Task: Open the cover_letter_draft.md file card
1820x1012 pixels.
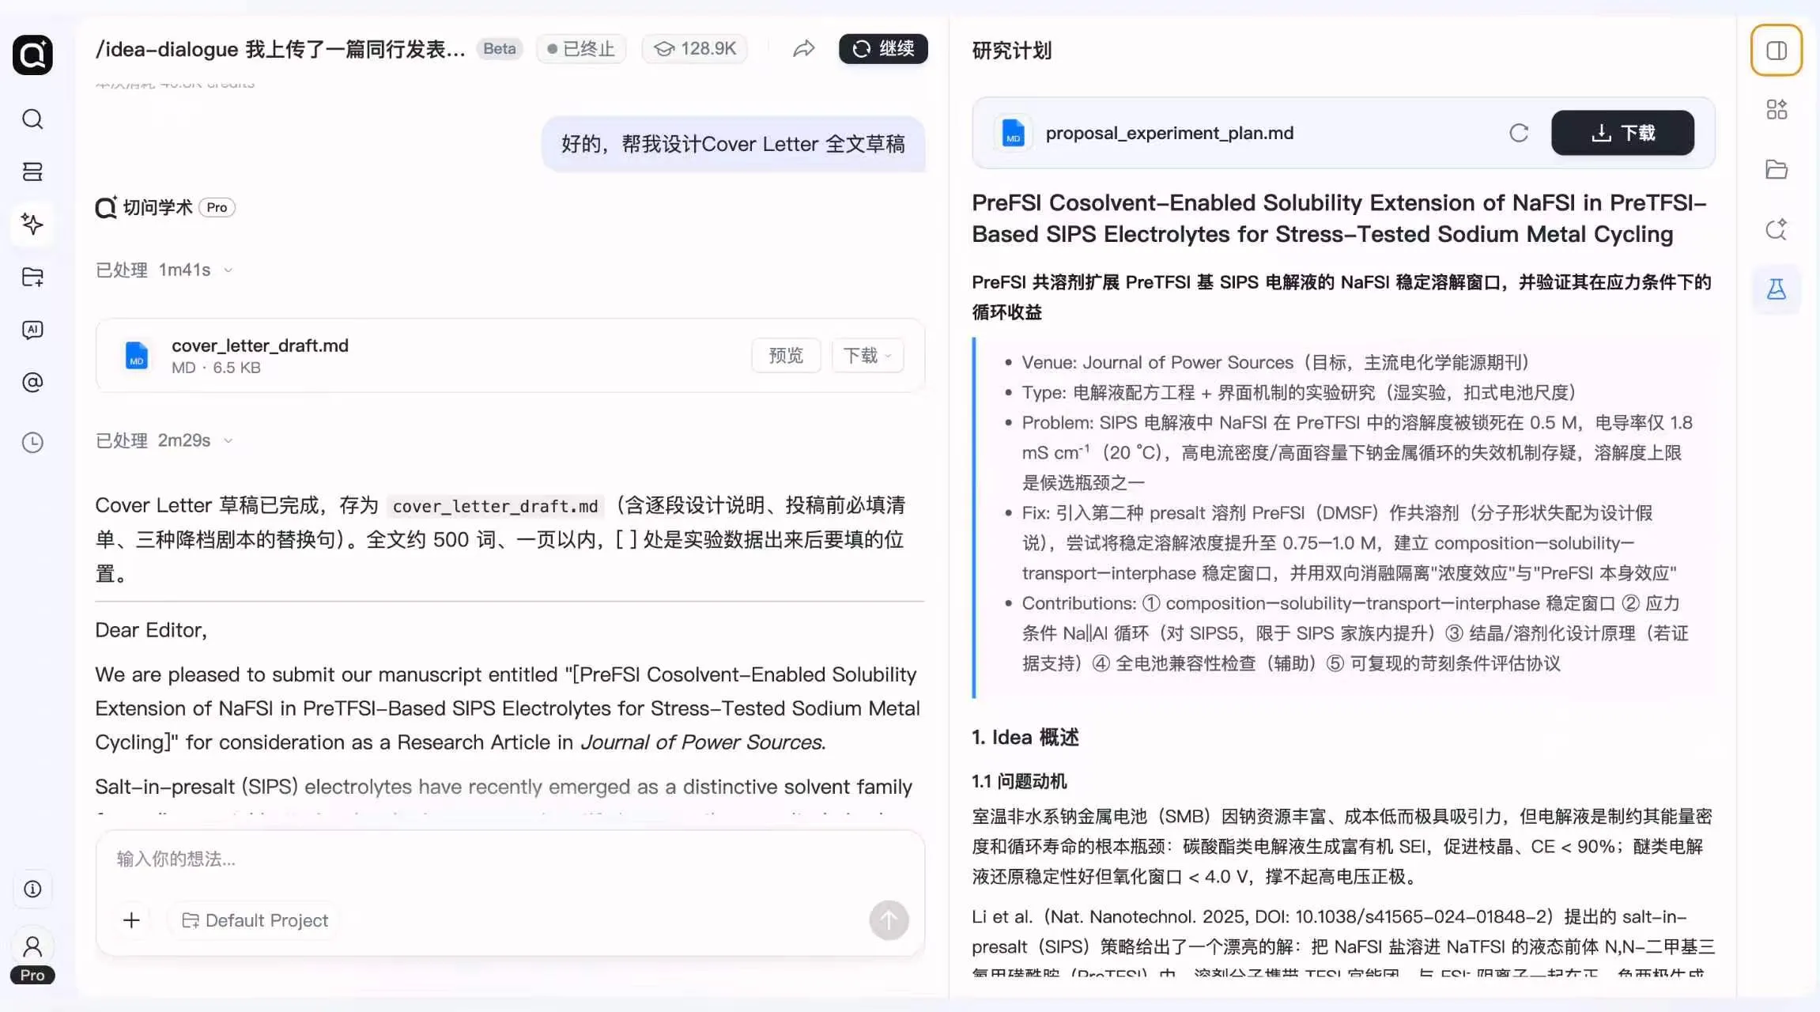Action: click(x=510, y=356)
